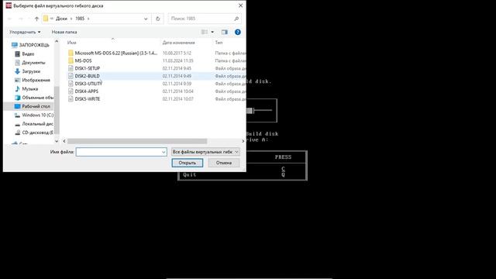Image resolution: width=496 pixels, height=279 pixels.
Task: Open Windows 10 (C:) drive
Action: 34,115
